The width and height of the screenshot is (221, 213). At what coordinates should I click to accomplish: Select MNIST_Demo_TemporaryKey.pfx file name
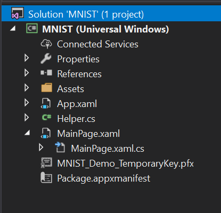click(125, 163)
